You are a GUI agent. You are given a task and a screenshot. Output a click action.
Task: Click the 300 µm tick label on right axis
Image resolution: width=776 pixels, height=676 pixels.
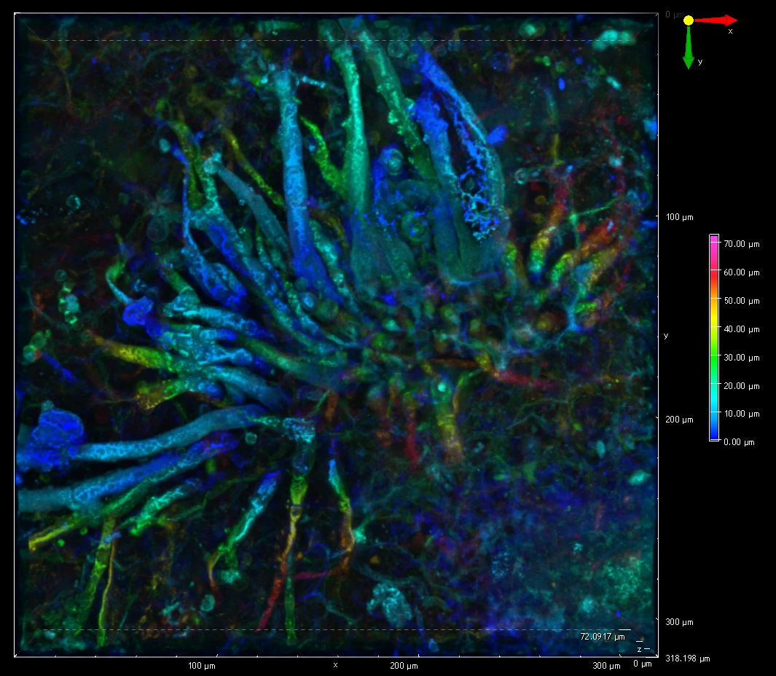[679, 622]
